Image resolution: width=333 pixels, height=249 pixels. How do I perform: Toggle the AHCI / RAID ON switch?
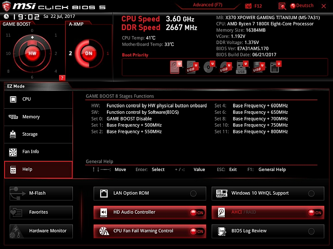315,212
